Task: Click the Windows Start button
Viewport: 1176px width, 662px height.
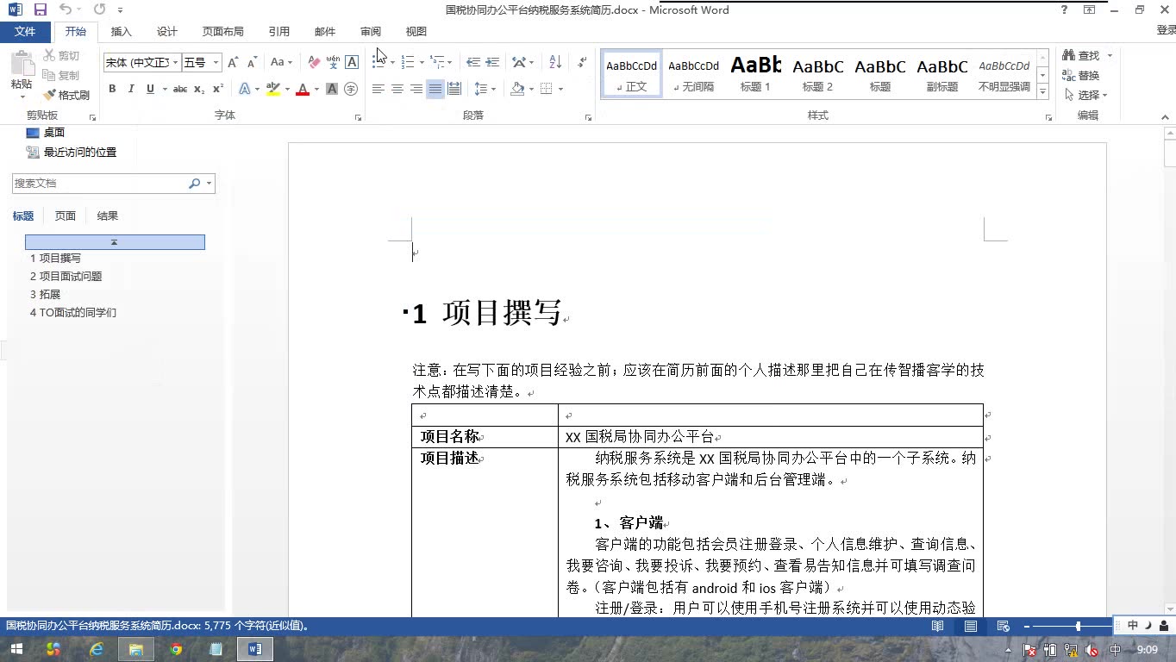Action: (16, 649)
